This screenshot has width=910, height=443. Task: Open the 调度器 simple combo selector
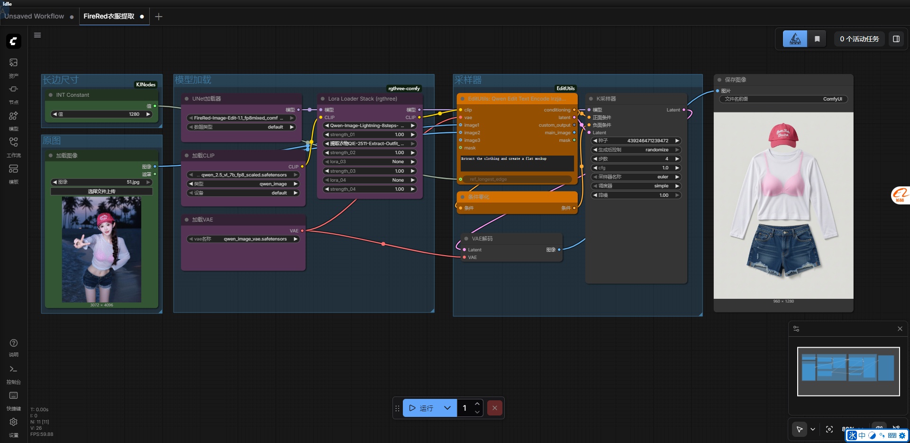[636, 186]
